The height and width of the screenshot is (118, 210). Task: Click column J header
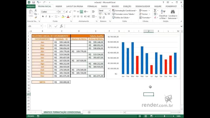point(149,31)
